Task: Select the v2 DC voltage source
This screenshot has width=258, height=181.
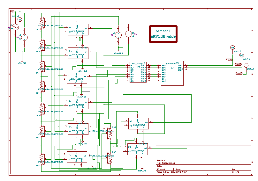Action: [x=25, y=38]
